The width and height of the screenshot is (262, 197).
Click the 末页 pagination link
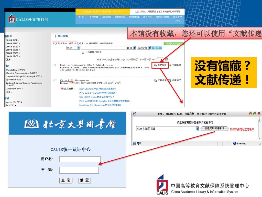149,60
